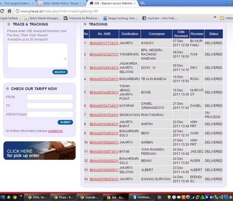
Task: Open JUAL: Se... taskbar window
Action: [x=37, y=197]
